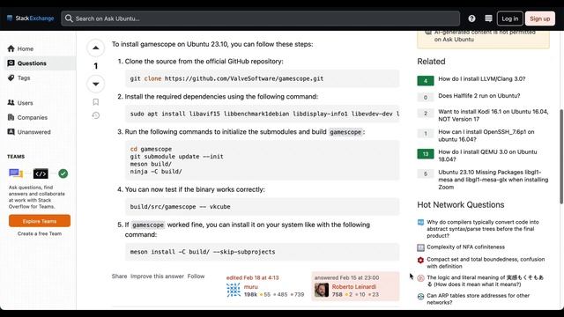This screenshot has height=317, width=564.
Task: Open Unanswered in the sidebar
Action: [x=33, y=132]
